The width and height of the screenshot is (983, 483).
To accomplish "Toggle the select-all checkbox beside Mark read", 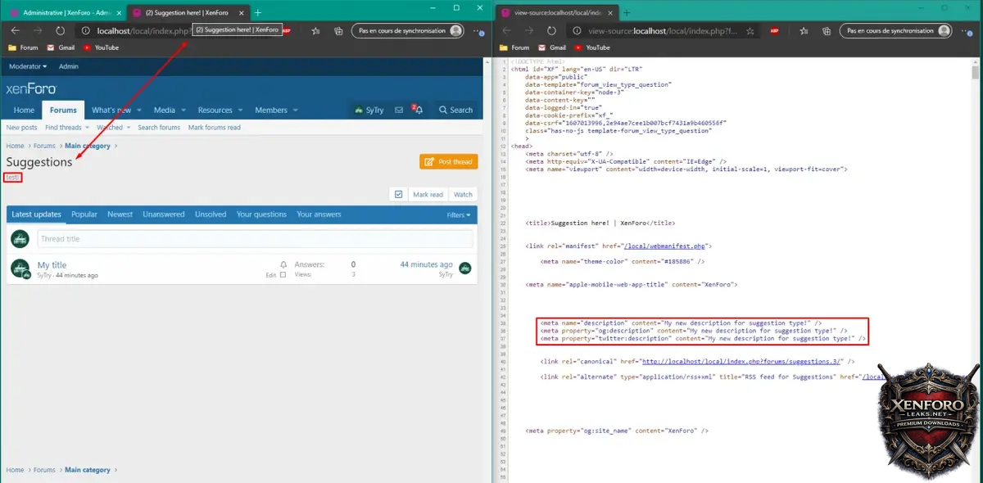I will 398,195.
